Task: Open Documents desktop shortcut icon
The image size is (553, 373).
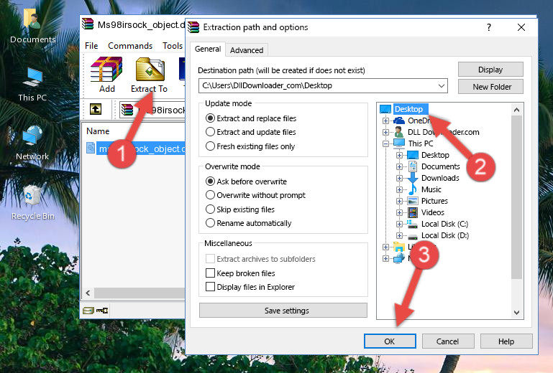Action: (32, 18)
